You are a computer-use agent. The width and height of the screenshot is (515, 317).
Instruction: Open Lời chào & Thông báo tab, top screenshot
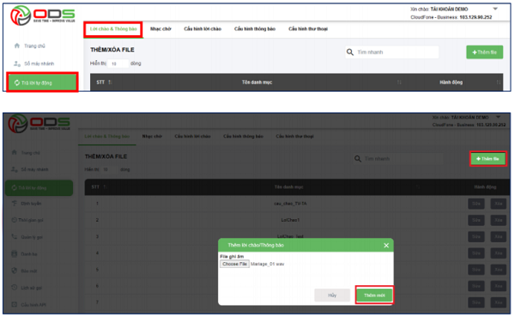[113, 29]
